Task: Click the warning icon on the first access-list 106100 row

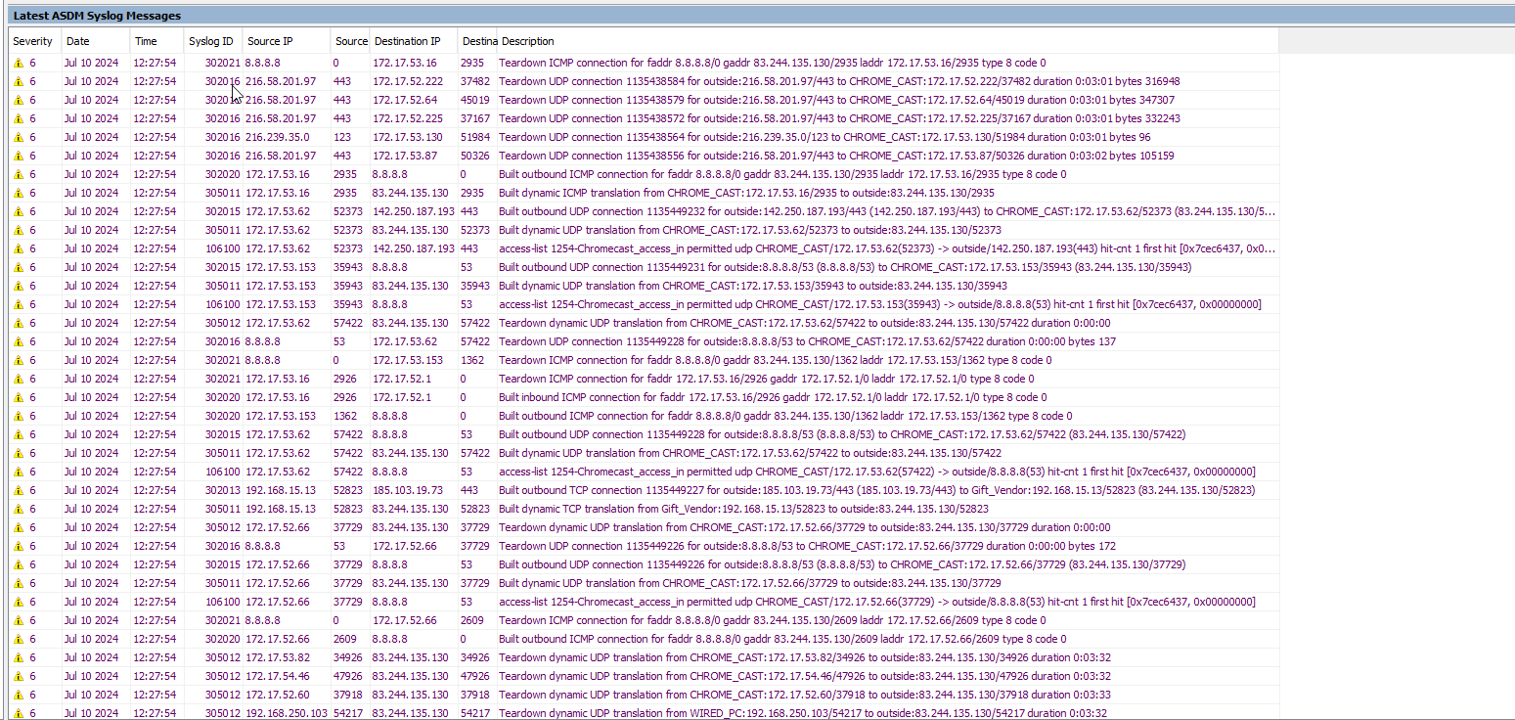Action: (x=18, y=247)
